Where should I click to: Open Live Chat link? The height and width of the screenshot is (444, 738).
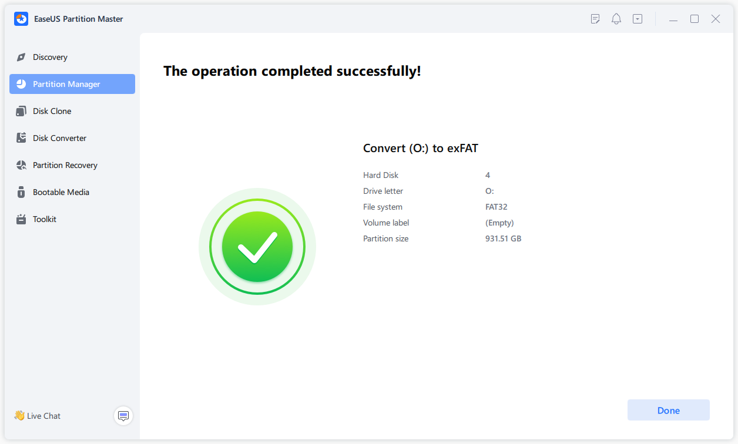coord(38,416)
